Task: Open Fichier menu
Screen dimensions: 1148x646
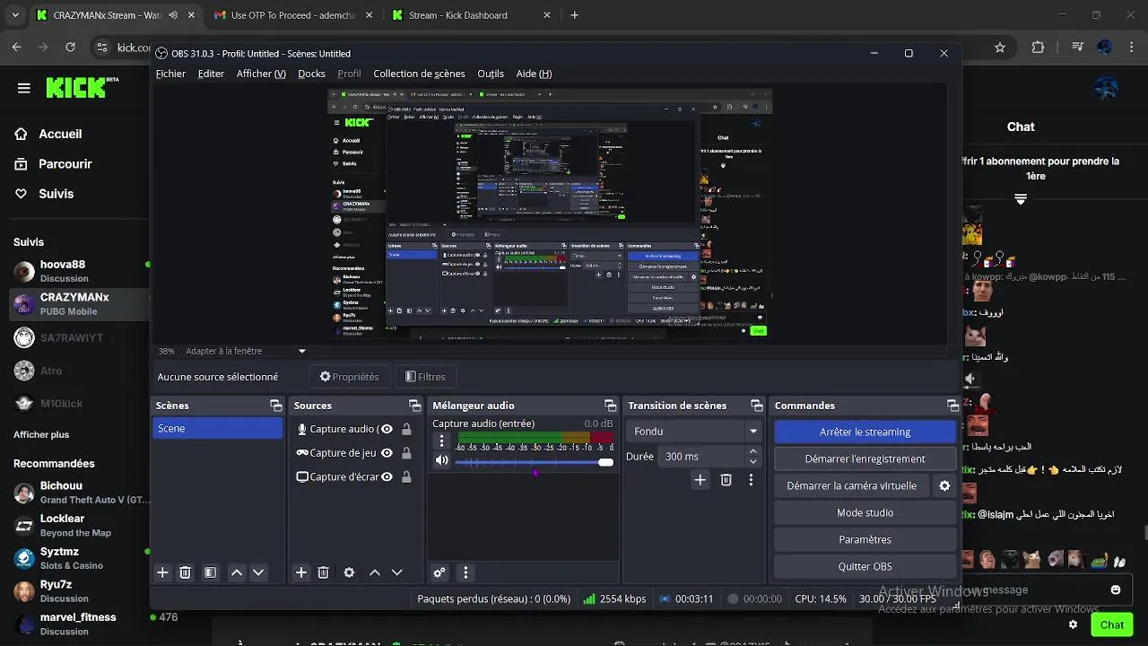Action: (170, 74)
